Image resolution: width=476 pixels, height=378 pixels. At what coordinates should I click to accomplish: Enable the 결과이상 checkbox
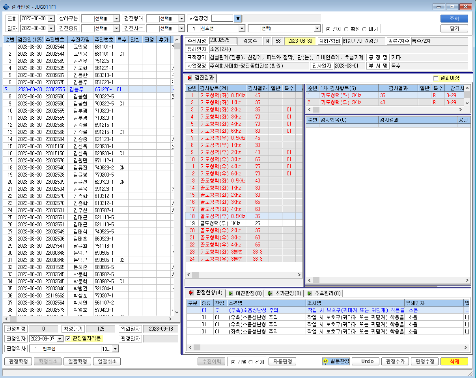click(x=436, y=78)
